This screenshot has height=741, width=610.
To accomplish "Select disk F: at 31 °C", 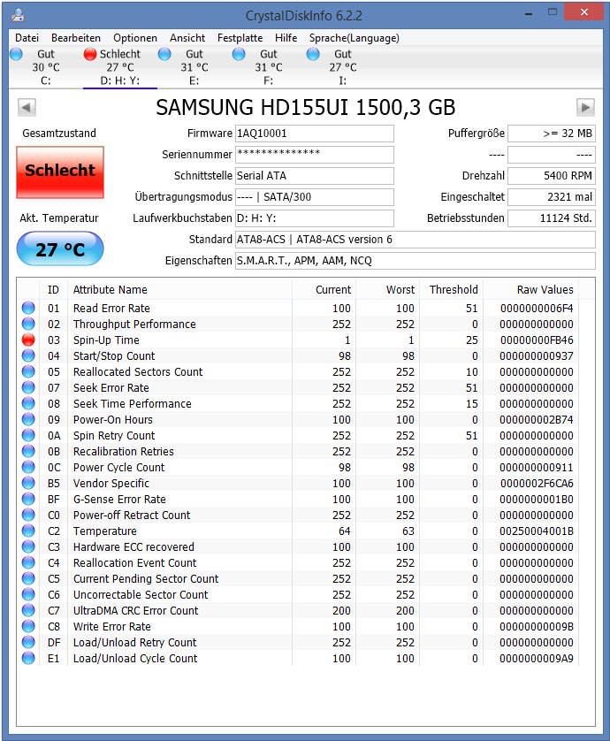I will click(269, 67).
